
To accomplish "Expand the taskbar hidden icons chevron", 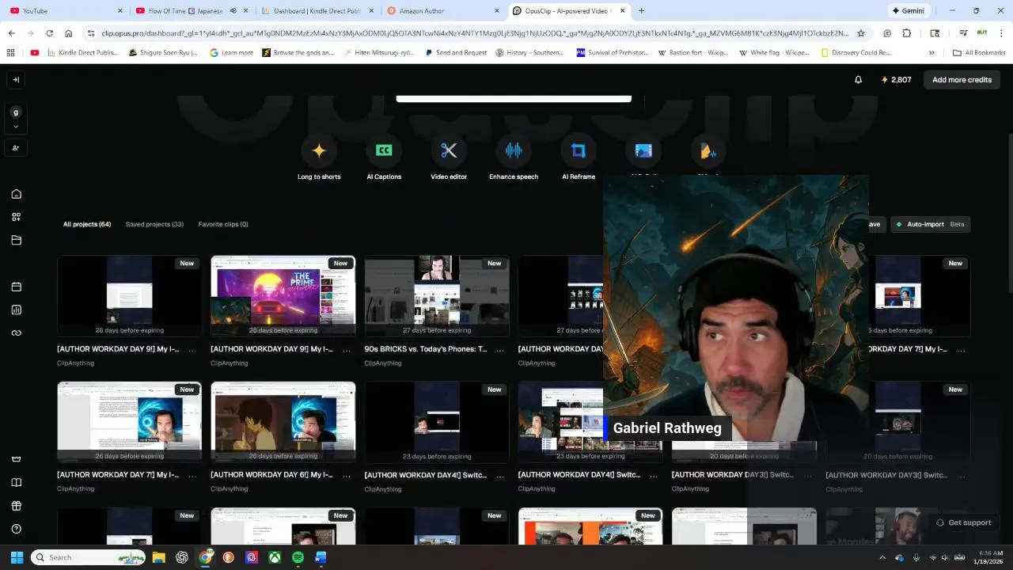I will click(x=882, y=557).
